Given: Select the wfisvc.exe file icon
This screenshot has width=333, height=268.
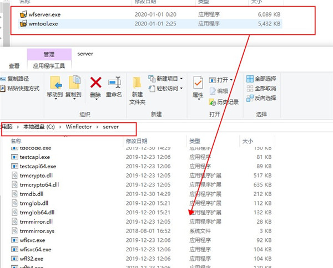Looking at the screenshot, I should tap(14, 240).
